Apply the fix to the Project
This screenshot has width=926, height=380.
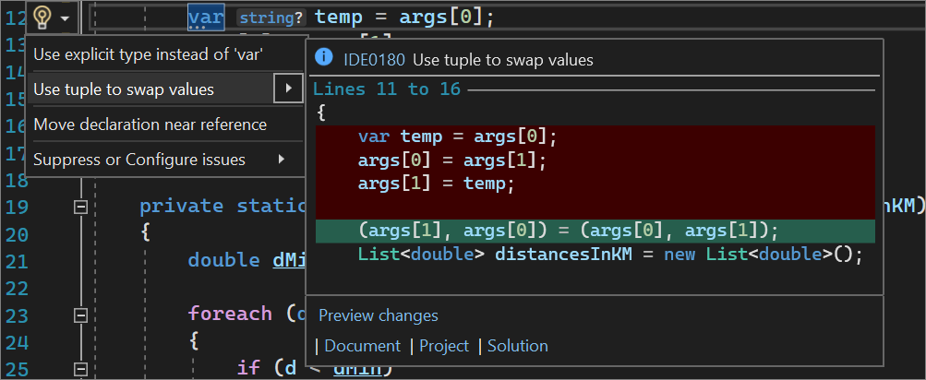[x=444, y=346]
